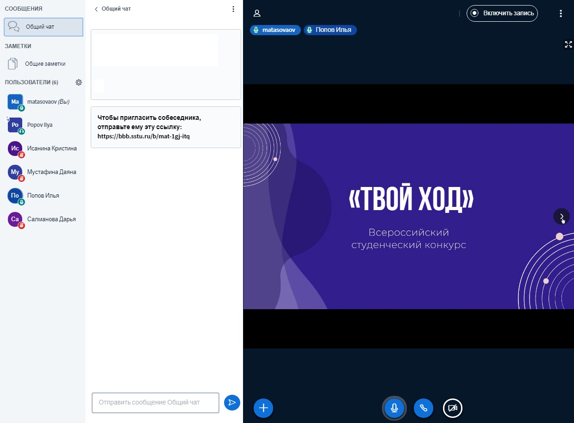Select user Салманова Дарья
The height and width of the screenshot is (423, 574).
[x=44, y=219]
